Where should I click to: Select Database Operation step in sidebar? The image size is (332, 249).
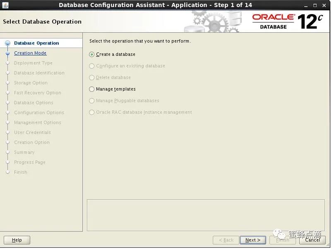pos(36,43)
